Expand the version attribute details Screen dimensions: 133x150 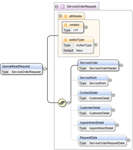click(86, 27)
